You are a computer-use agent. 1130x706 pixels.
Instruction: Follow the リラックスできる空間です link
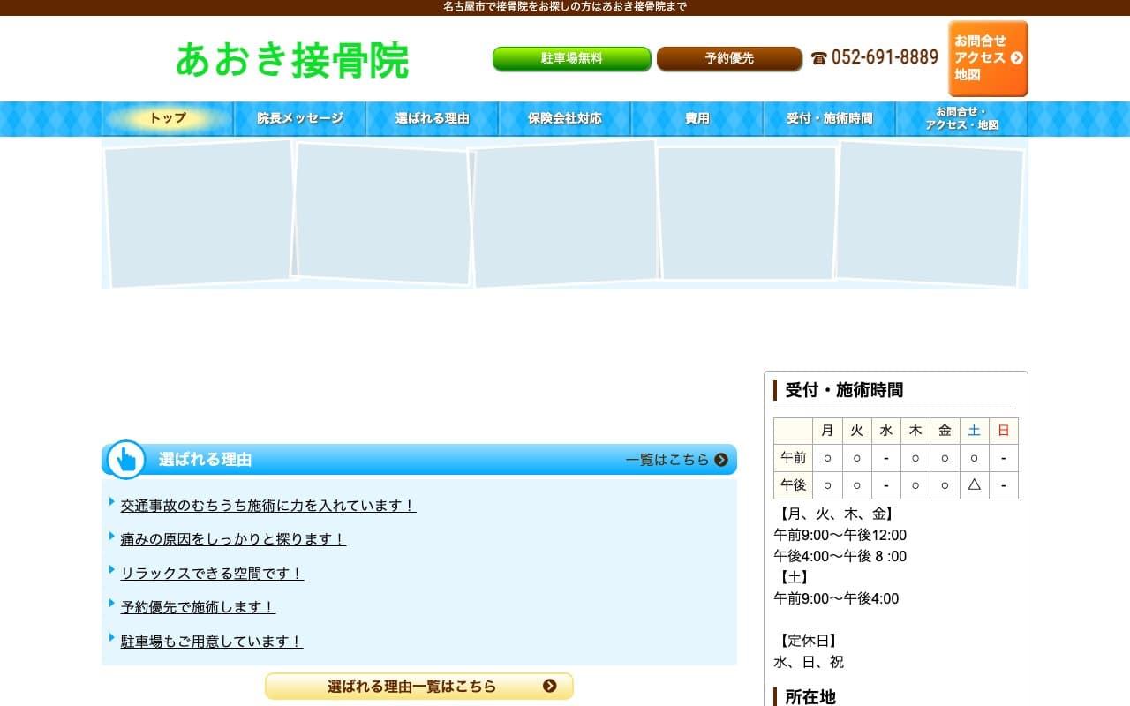(x=212, y=574)
